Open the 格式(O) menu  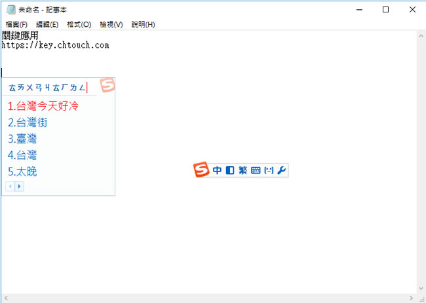[79, 24]
